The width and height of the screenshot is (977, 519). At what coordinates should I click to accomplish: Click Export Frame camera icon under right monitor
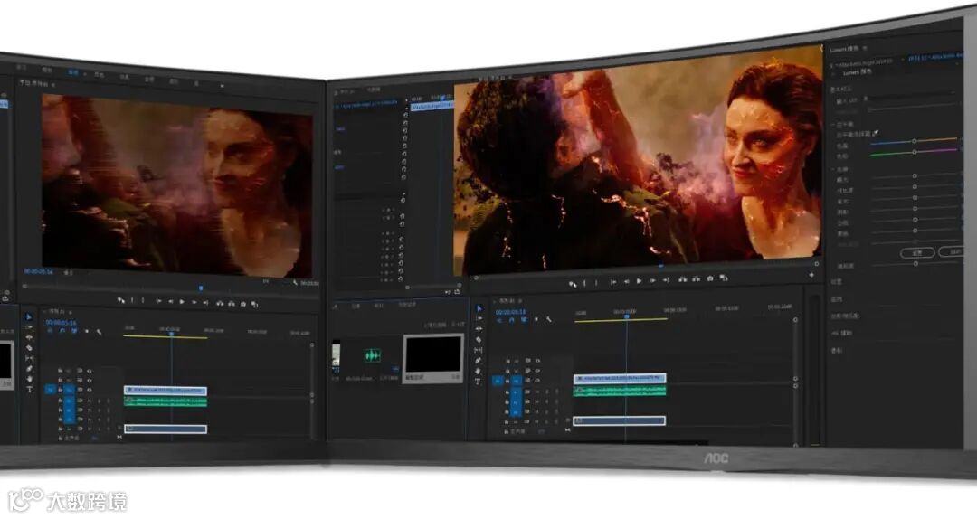(710, 278)
